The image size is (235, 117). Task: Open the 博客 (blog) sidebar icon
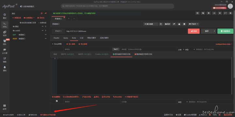pos(5,60)
